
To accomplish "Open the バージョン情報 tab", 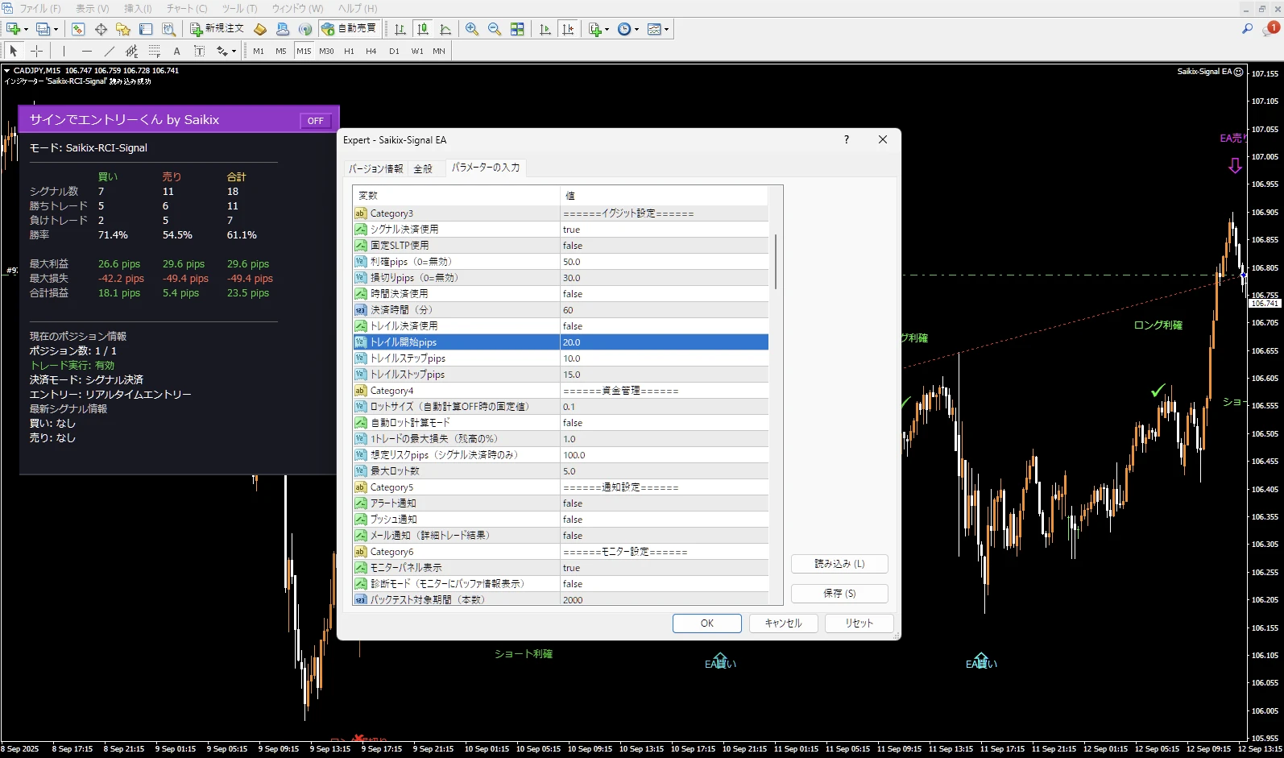I will (x=375, y=168).
